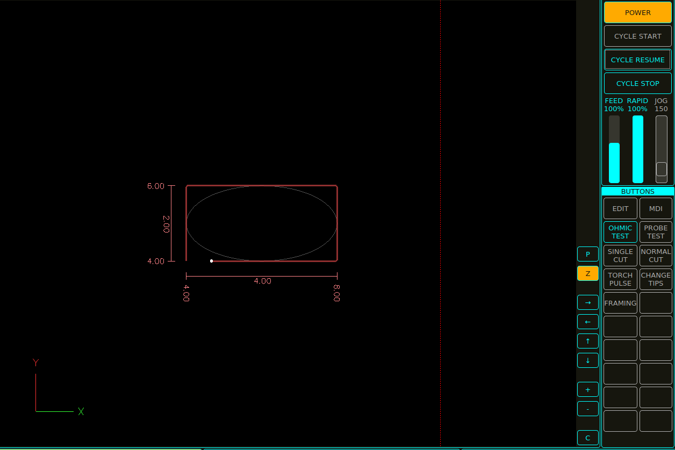Click the JOG 150 value label
675x450 pixels.
click(661, 109)
